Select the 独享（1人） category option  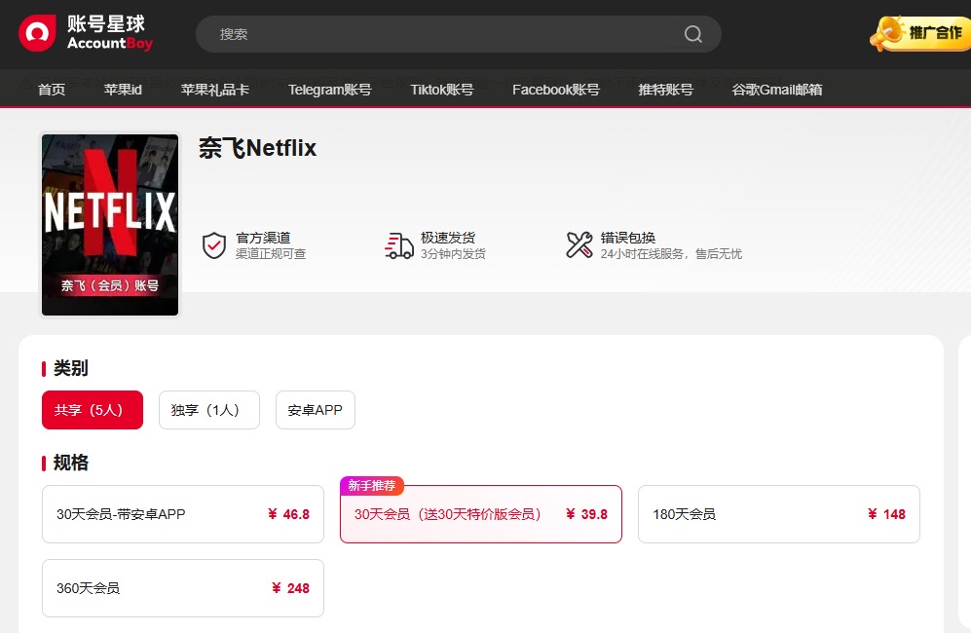tap(209, 410)
